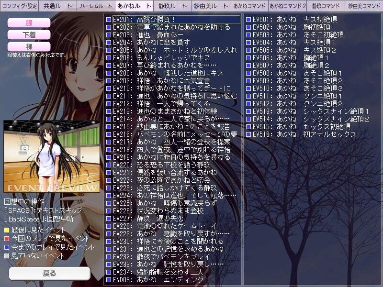Select event EV232 徹夜でパペモンをプレイ
This screenshot has width=383, height=287.
coord(161,257)
